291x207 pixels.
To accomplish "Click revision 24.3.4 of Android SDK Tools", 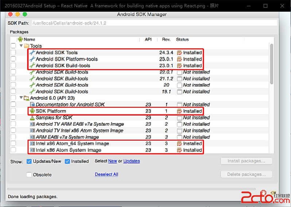I will (x=166, y=52).
